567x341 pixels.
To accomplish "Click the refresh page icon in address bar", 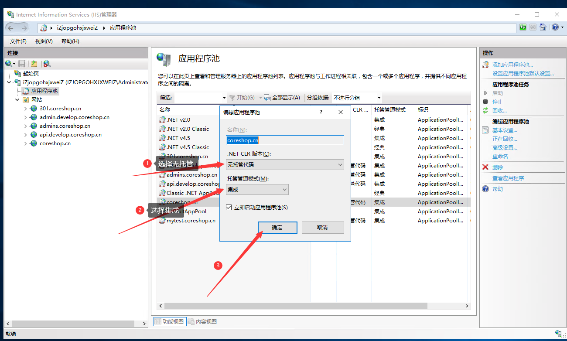I will [x=523, y=27].
